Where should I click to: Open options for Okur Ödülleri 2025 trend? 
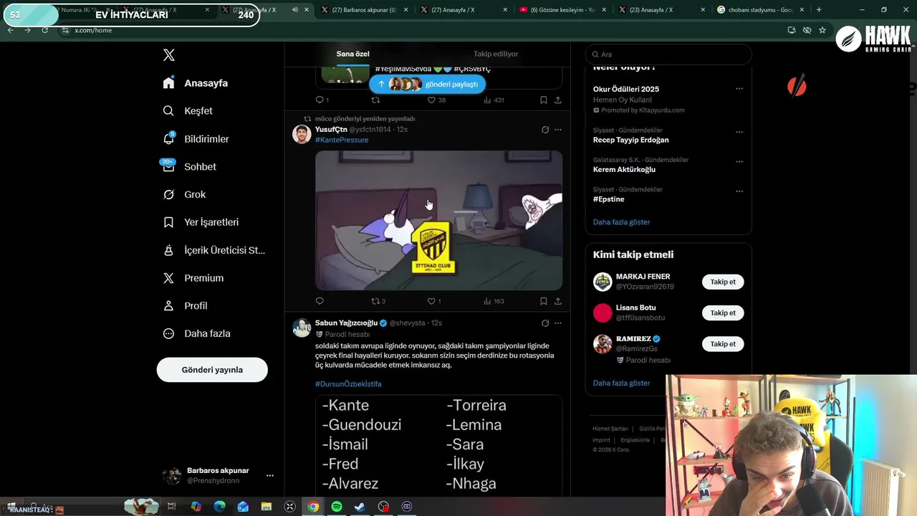pos(739,89)
